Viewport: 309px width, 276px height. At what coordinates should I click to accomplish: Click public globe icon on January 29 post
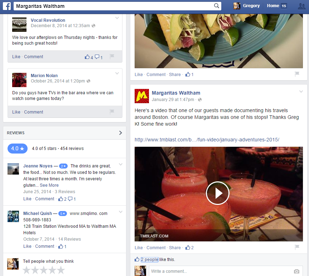tap(200, 100)
